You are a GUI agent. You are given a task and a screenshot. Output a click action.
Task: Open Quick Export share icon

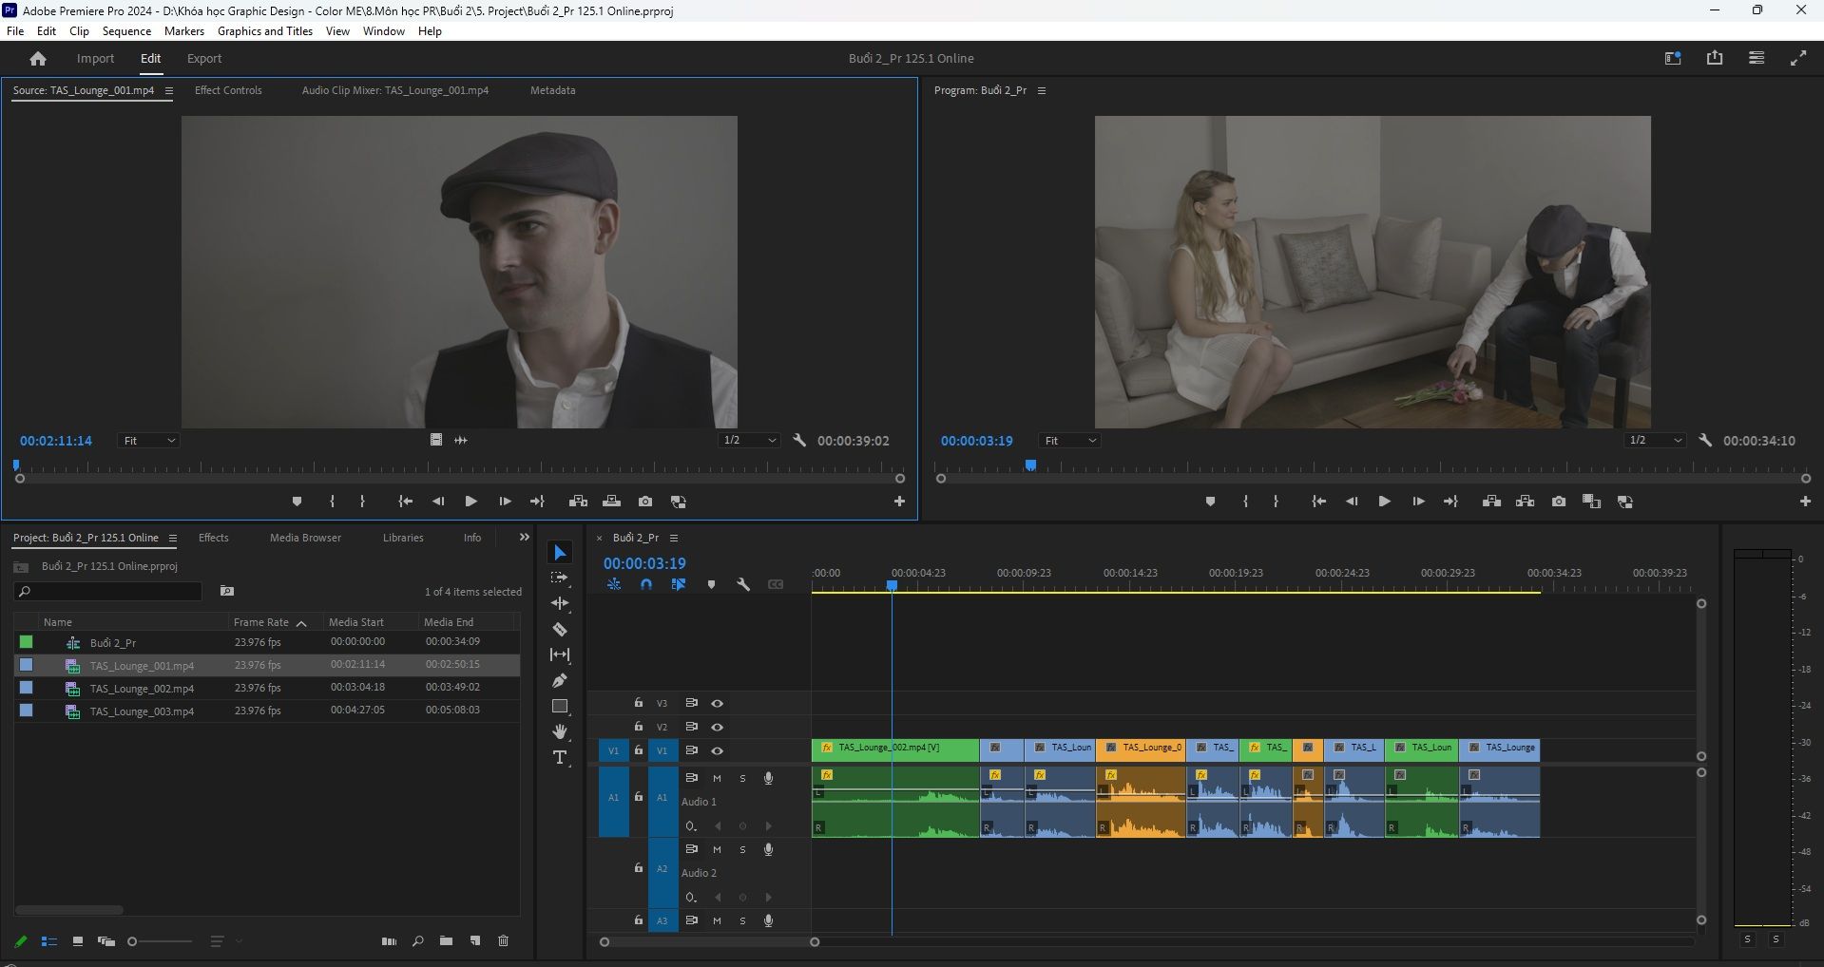1715,58
